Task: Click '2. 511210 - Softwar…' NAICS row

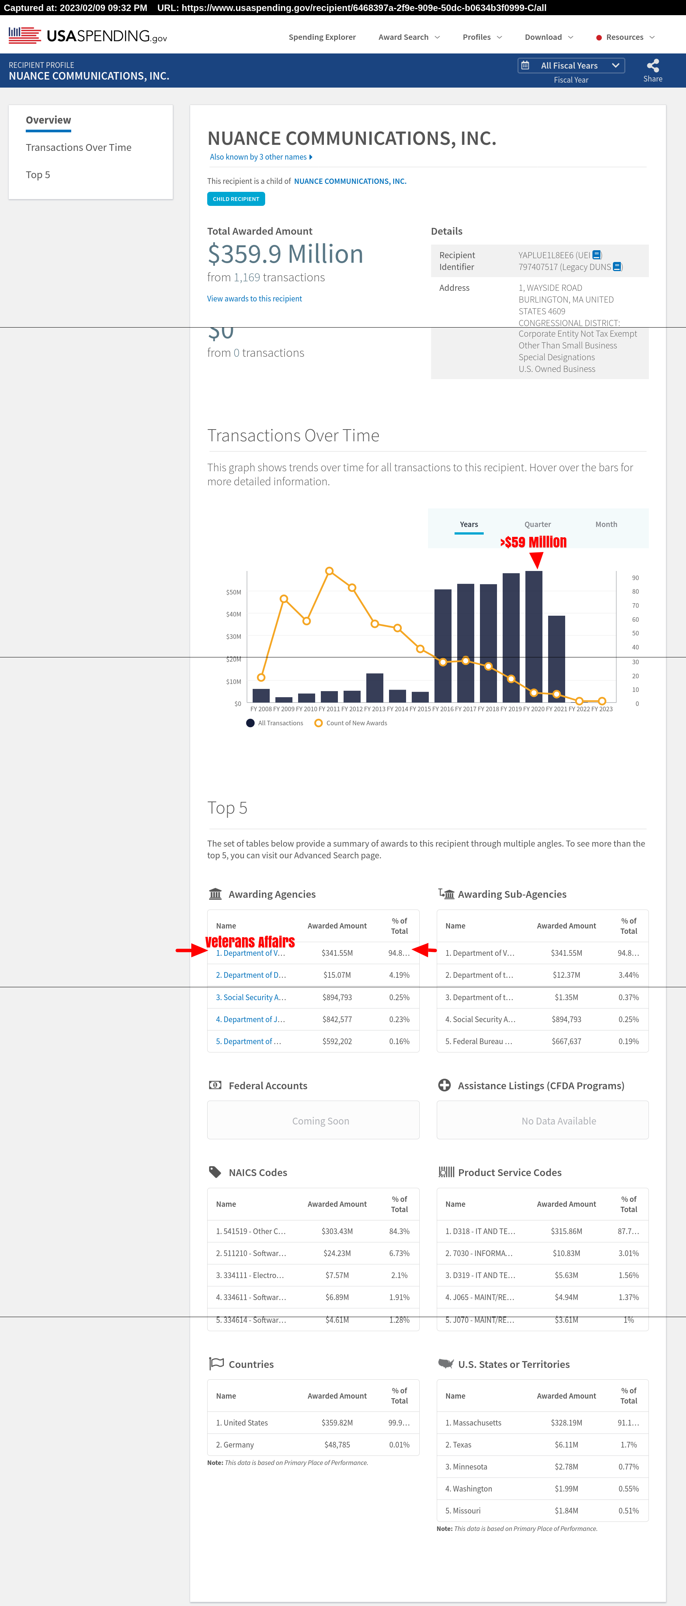Action: (x=313, y=1253)
